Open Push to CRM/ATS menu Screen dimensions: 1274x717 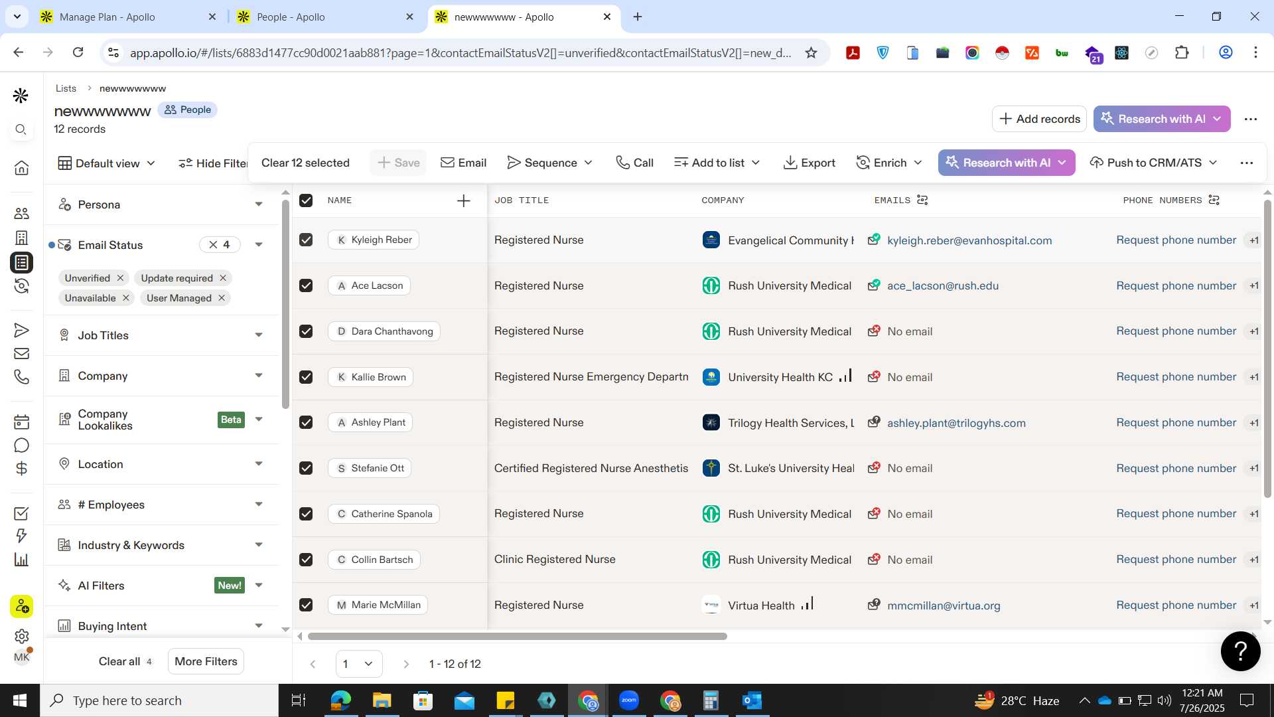(x=1153, y=163)
